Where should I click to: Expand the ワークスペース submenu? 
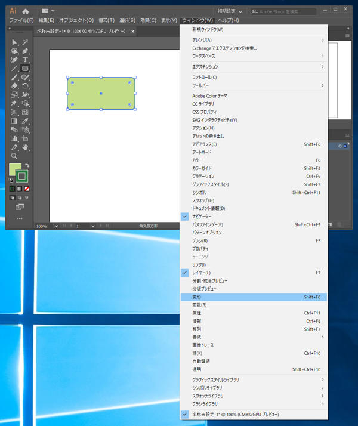(x=254, y=56)
